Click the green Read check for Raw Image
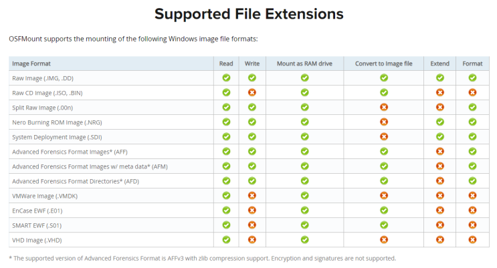Viewport: 497px width, 268px height. pos(226,78)
